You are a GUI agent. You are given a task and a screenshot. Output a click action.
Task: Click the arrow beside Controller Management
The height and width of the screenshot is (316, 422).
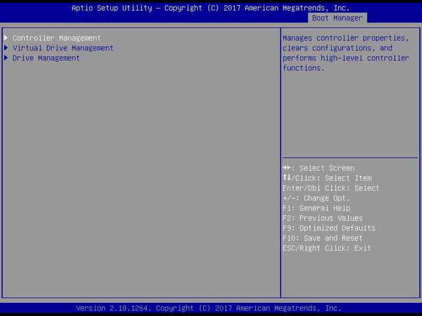coord(6,38)
